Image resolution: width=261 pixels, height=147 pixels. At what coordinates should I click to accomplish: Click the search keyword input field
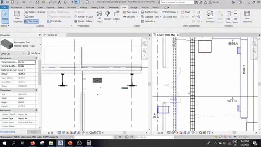[177, 2]
